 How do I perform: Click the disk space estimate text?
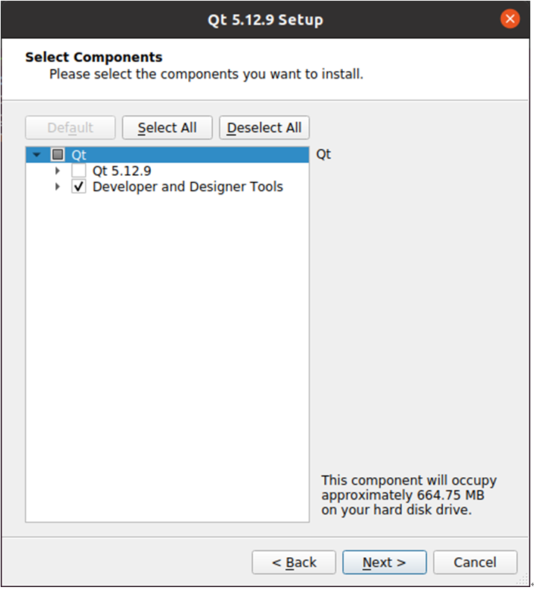(x=409, y=495)
